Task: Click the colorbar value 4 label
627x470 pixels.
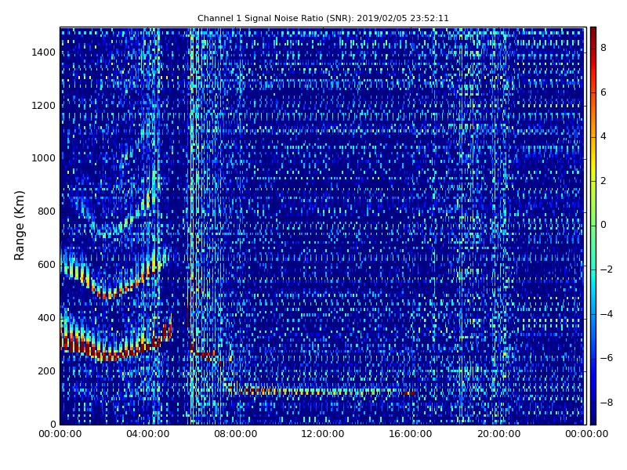Action: (603, 136)
